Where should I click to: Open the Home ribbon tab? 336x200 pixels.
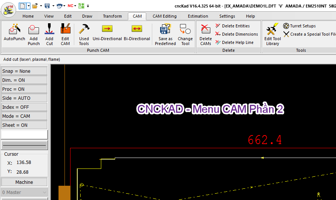[28, 16]
